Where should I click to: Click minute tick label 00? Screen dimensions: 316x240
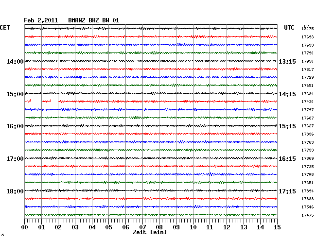click(25, 227)
